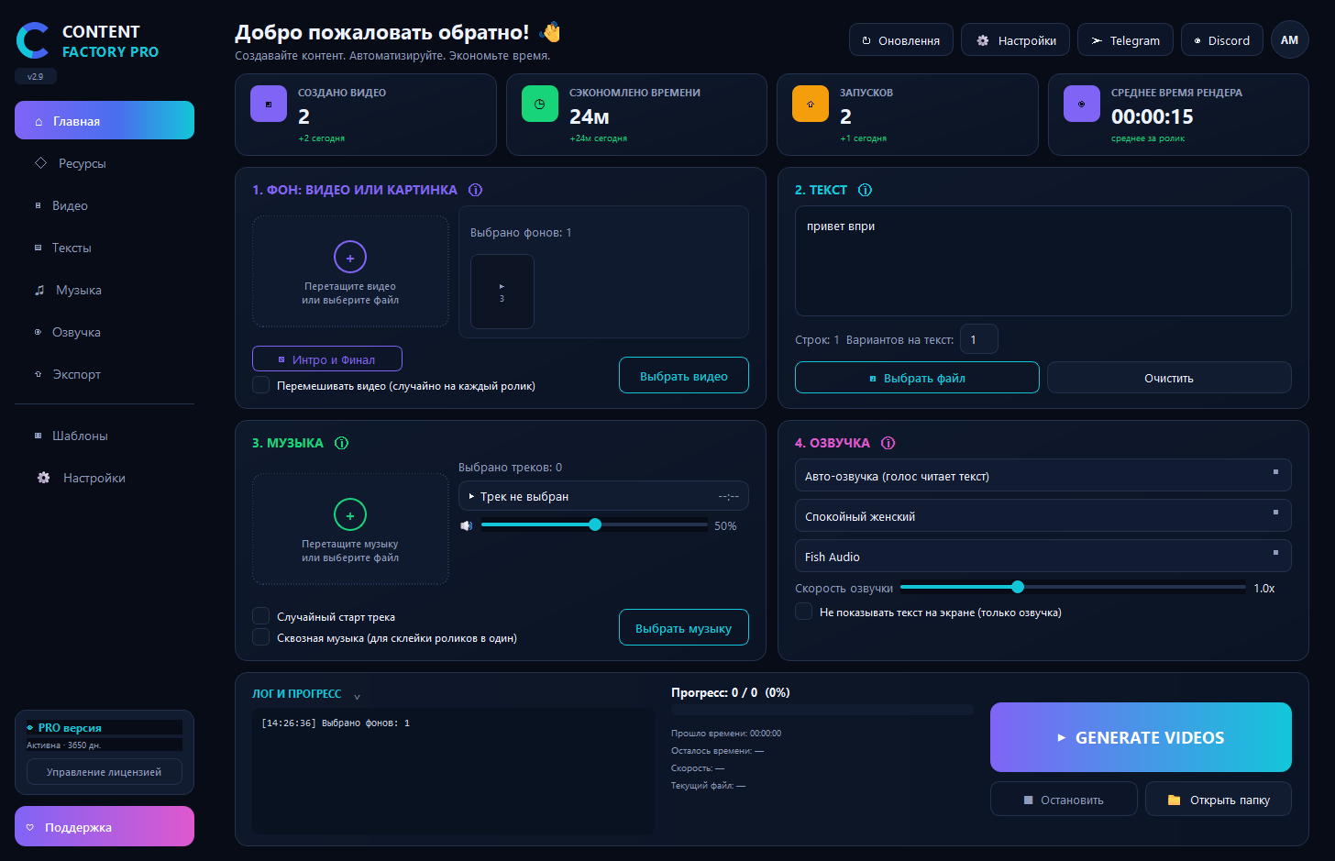Viewport: 1335px width, 861px height.
Task: Adjust the Скорость озвучки slider handle
Action: pyautogui.click(x=1018, y=587)
